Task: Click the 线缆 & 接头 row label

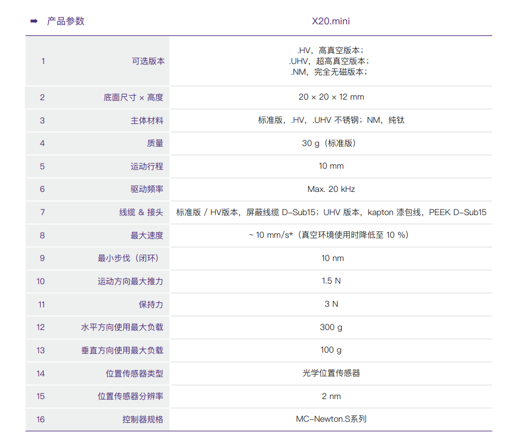Action: (x=141, y=212)
